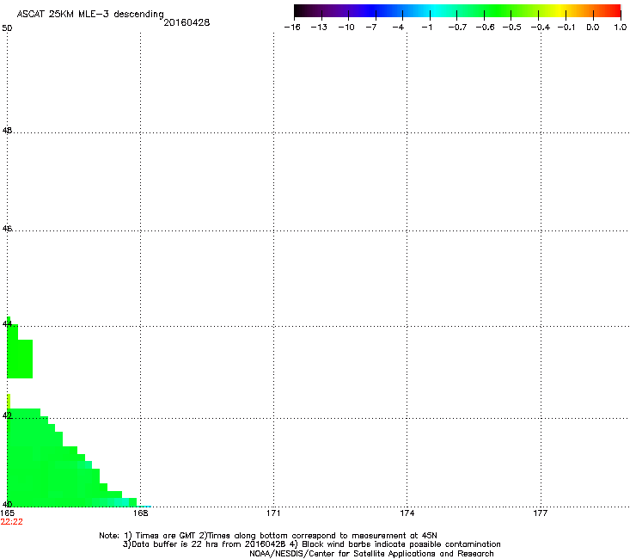Click latitude label 42
The image size is (636, 559).
coord(7,415)
